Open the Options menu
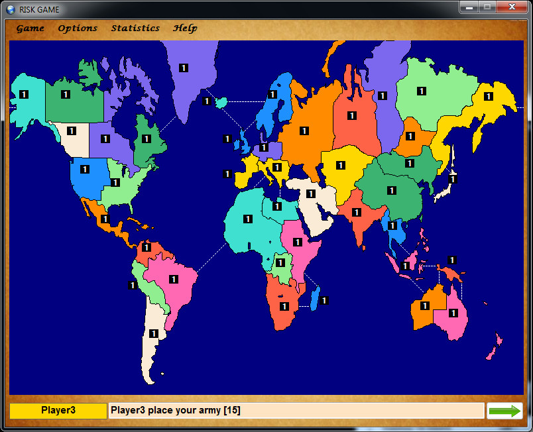This screenshot has width=533, height=432. click(78, 28)
